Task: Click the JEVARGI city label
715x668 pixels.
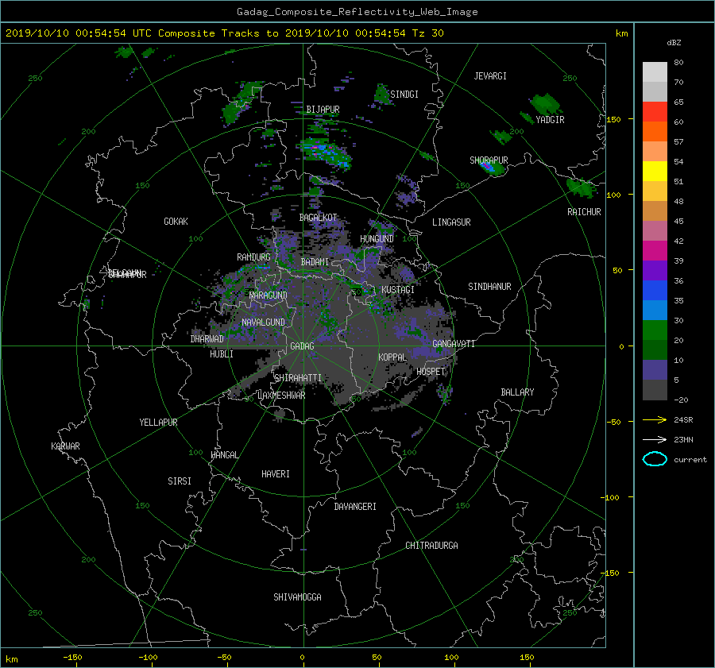Action: coord(490,76)
